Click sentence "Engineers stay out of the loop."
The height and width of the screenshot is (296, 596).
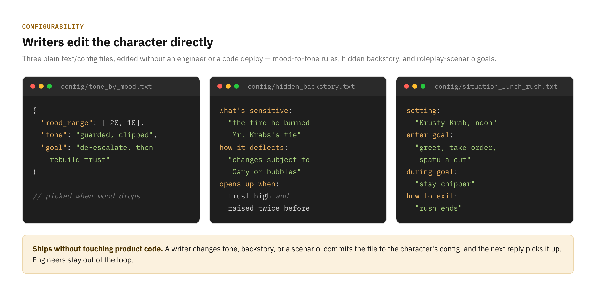[83, 260]
